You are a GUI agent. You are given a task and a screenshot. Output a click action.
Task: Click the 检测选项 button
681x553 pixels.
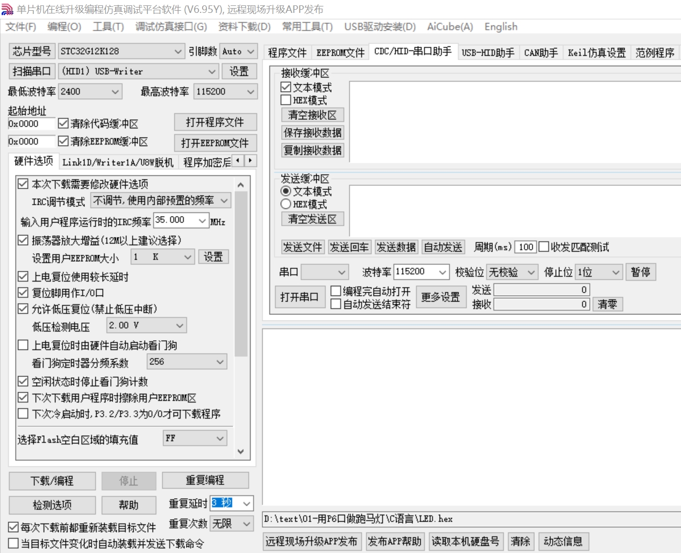tap(52, 505)
